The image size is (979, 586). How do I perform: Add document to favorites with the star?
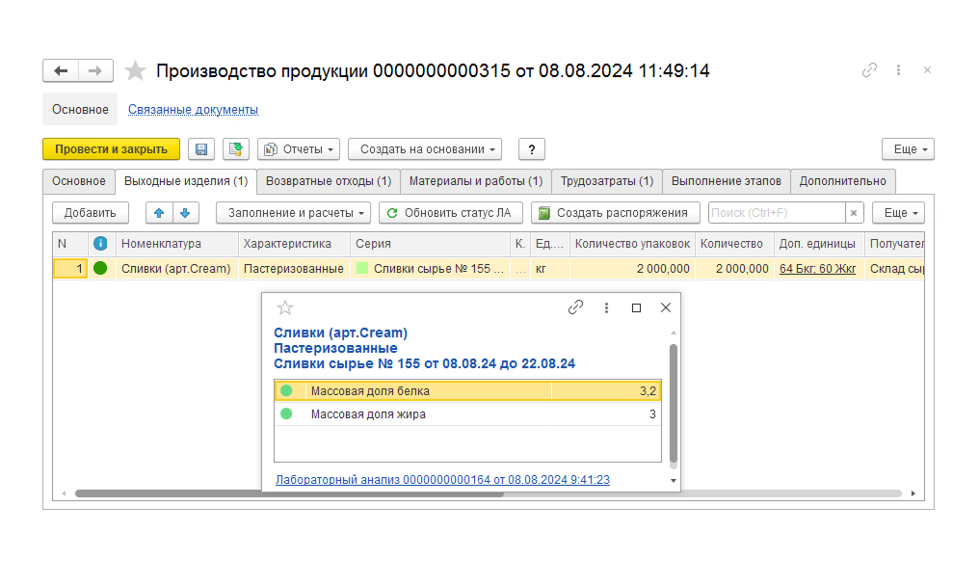(x=135, y=70)
